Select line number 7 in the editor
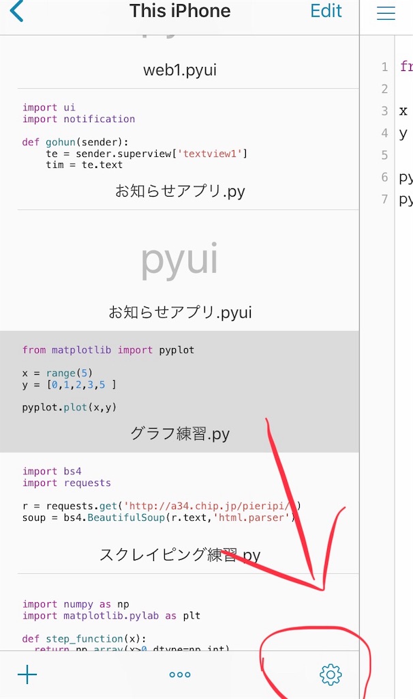Screen dimensions: 413x699 (x=384, y=199)
